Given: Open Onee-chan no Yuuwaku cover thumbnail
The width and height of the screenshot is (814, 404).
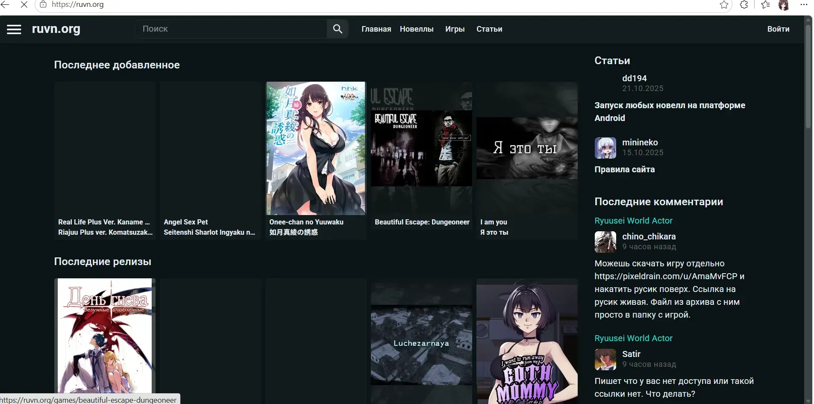Looking at the screenshot, I should coord(316,148).
